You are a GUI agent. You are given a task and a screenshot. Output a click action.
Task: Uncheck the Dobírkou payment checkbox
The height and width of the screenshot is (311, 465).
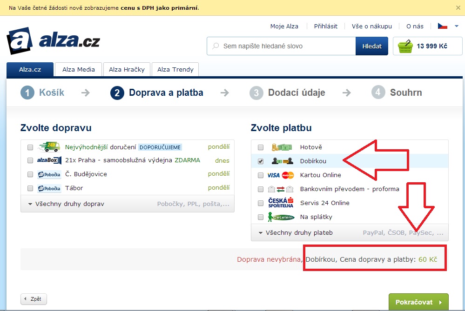point(260,161)
